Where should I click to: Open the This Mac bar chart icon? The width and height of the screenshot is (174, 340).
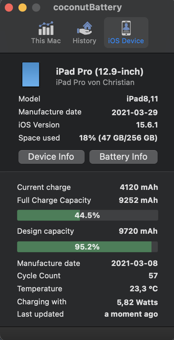coord(46,28)
